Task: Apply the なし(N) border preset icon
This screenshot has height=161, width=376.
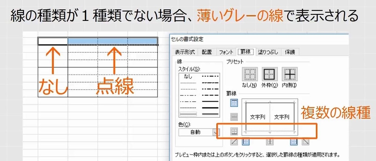Action: 250,75
